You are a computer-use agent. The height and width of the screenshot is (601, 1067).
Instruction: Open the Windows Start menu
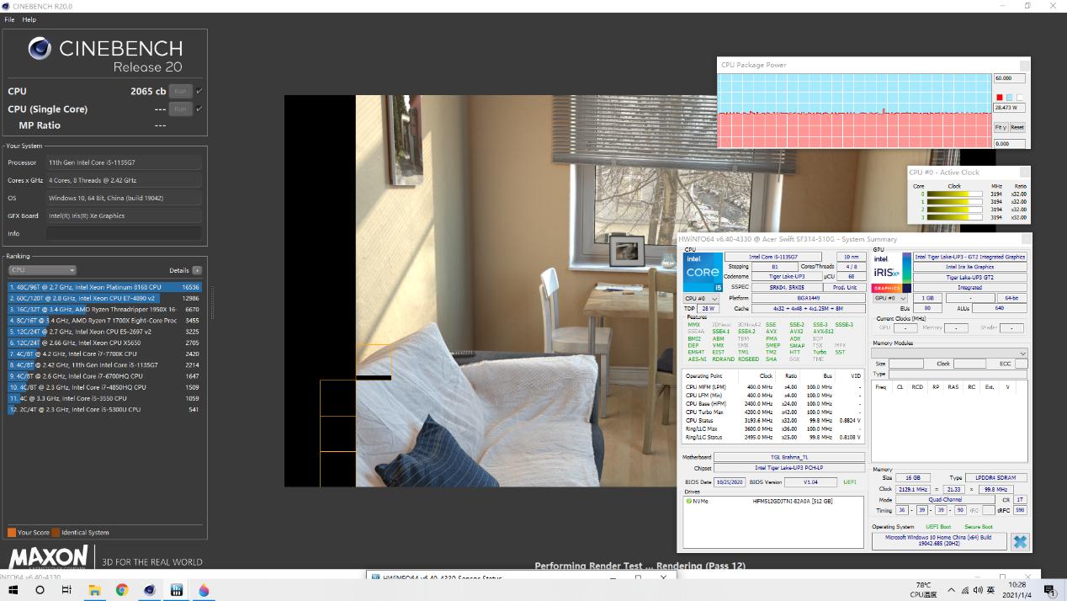click(x=13, y=591)
